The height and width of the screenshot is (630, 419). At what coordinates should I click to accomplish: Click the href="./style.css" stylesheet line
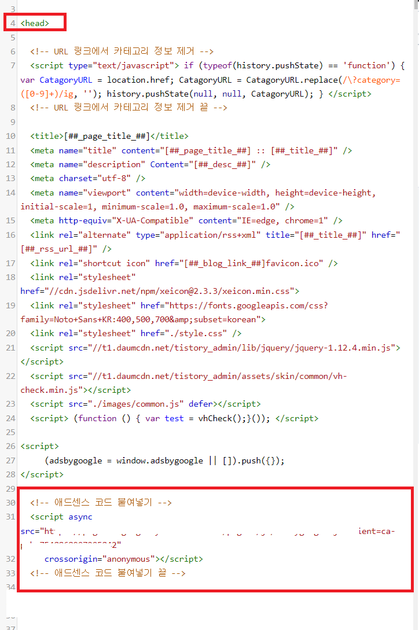[x=136, y=333]
